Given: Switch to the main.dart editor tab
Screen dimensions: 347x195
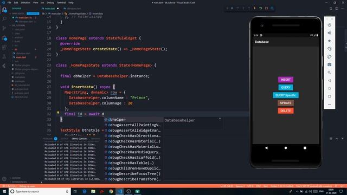Looking at the screenshot, I should [x=50, y=9].
